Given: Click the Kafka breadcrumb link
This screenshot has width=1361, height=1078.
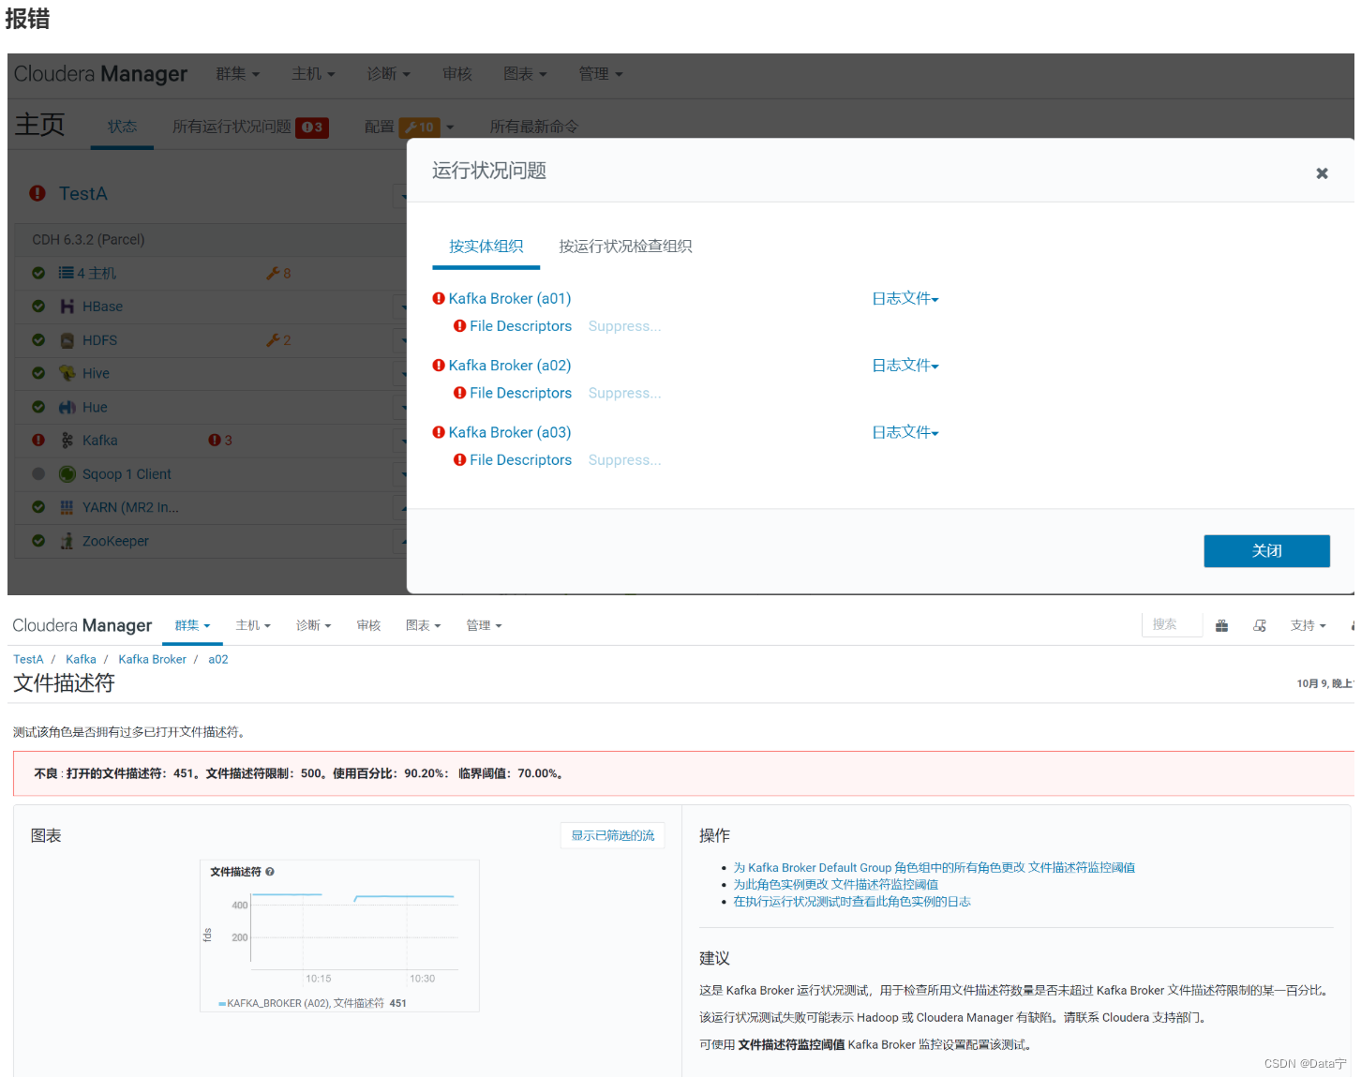Looking at the screenshot, I should 81,659.
